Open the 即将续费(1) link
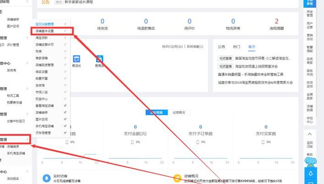This screenshot has height=184, width=324. (195, 46)
